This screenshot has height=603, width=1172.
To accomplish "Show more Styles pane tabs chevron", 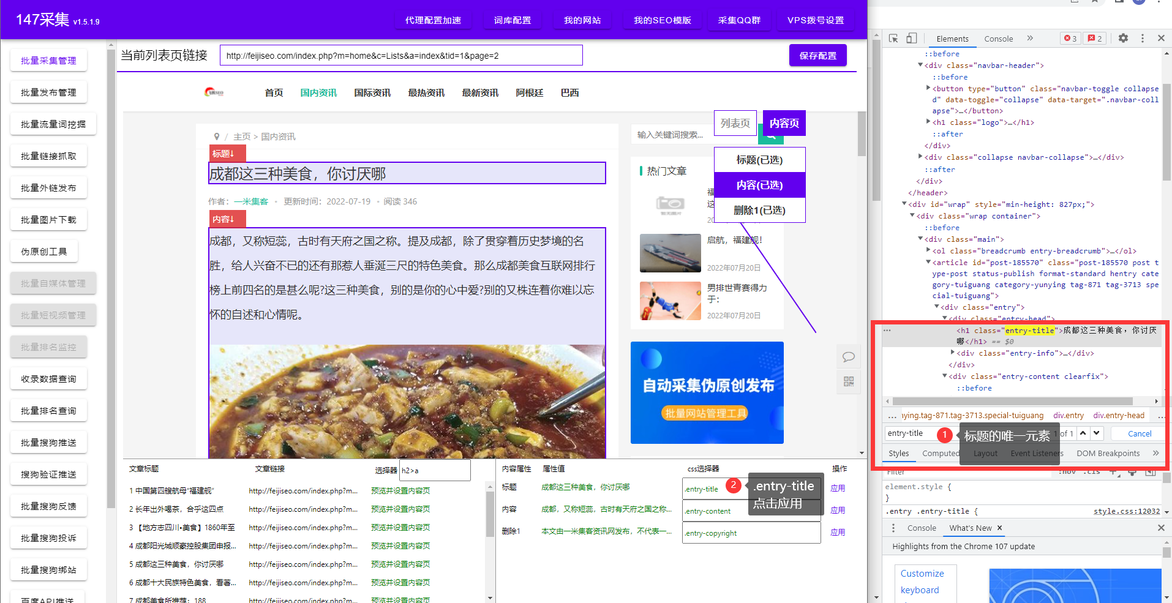I will point(1155,453).
